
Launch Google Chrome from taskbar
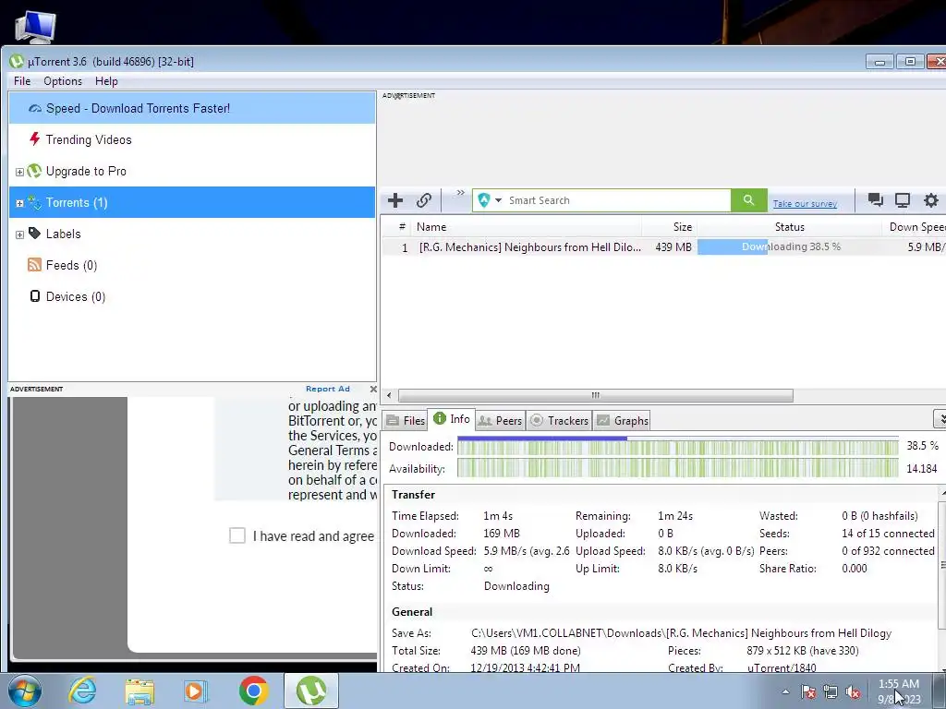[x=253, y=691]
